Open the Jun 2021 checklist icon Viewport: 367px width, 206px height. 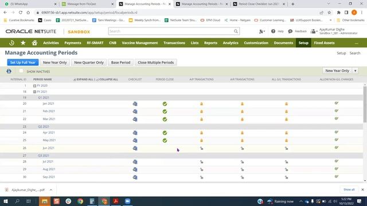(135, 148)
